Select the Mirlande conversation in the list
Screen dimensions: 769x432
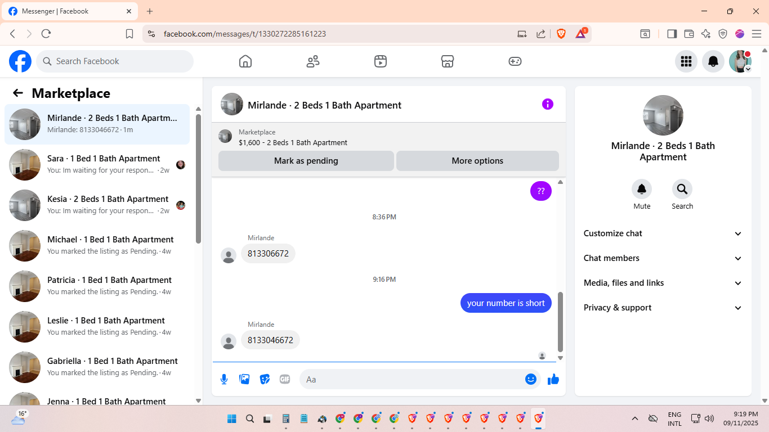click(97, 124)
